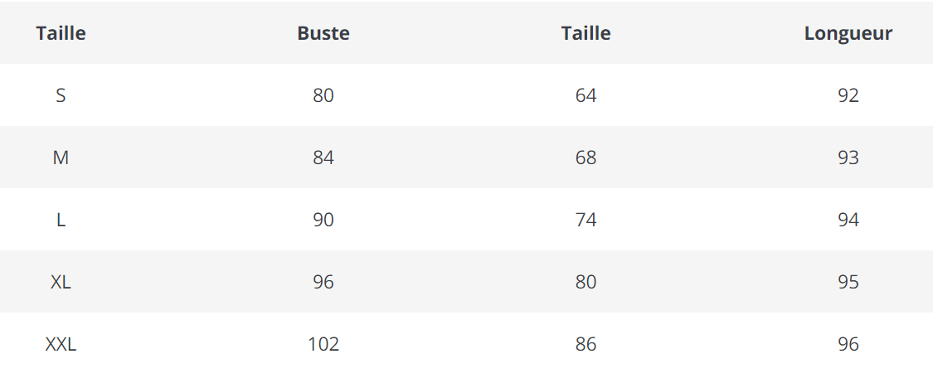The height and width of the screenshot is (383, 933).
Task: Click waist value 64 in S row
Action: [x=586, y=95]
